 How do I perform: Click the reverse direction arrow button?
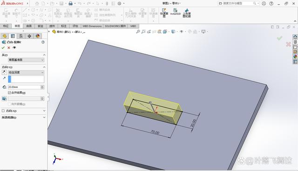coord(4,72)
